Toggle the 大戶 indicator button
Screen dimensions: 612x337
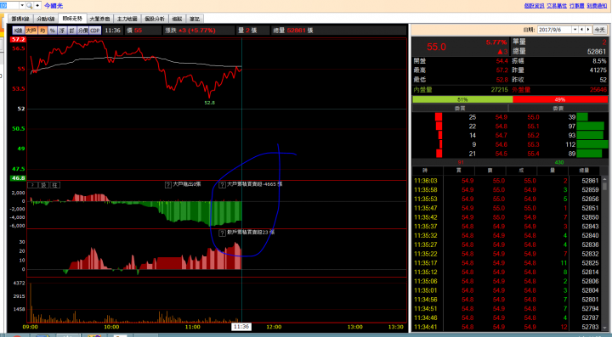(x=31, y=31)
